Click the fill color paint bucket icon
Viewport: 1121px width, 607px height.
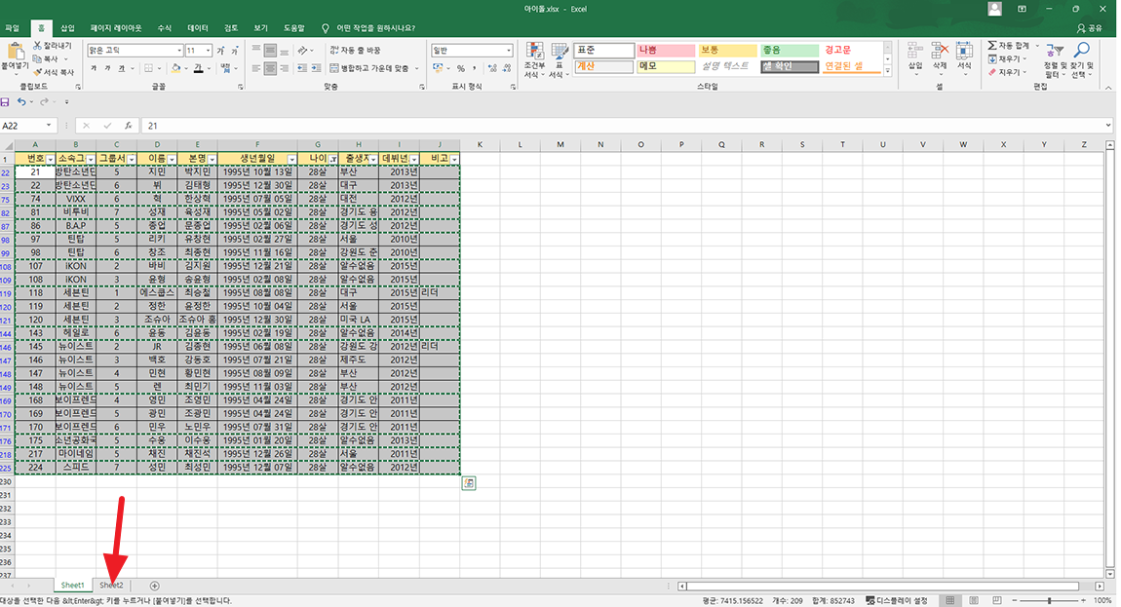tap(175, 68)
